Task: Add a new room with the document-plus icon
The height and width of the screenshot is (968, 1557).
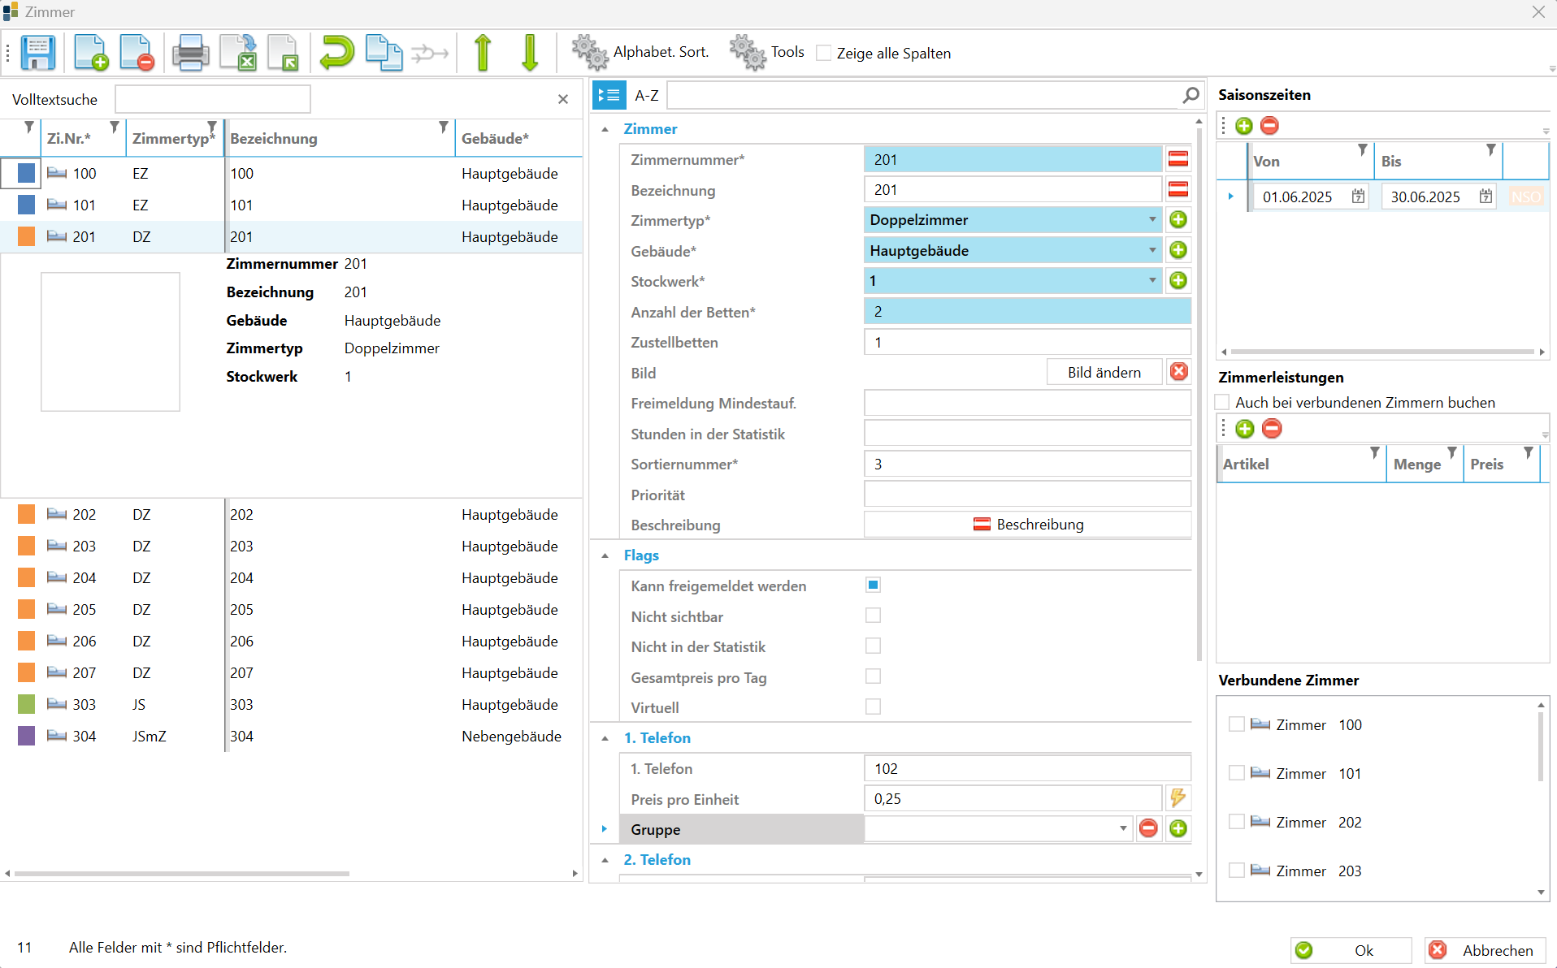Action: click(x=91, y=53)
